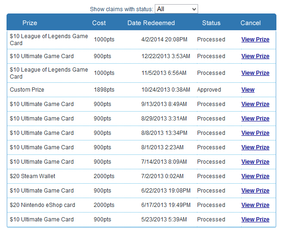Select the Custom Prize row name
Screen dimensions: 282x233
[27, 90]
